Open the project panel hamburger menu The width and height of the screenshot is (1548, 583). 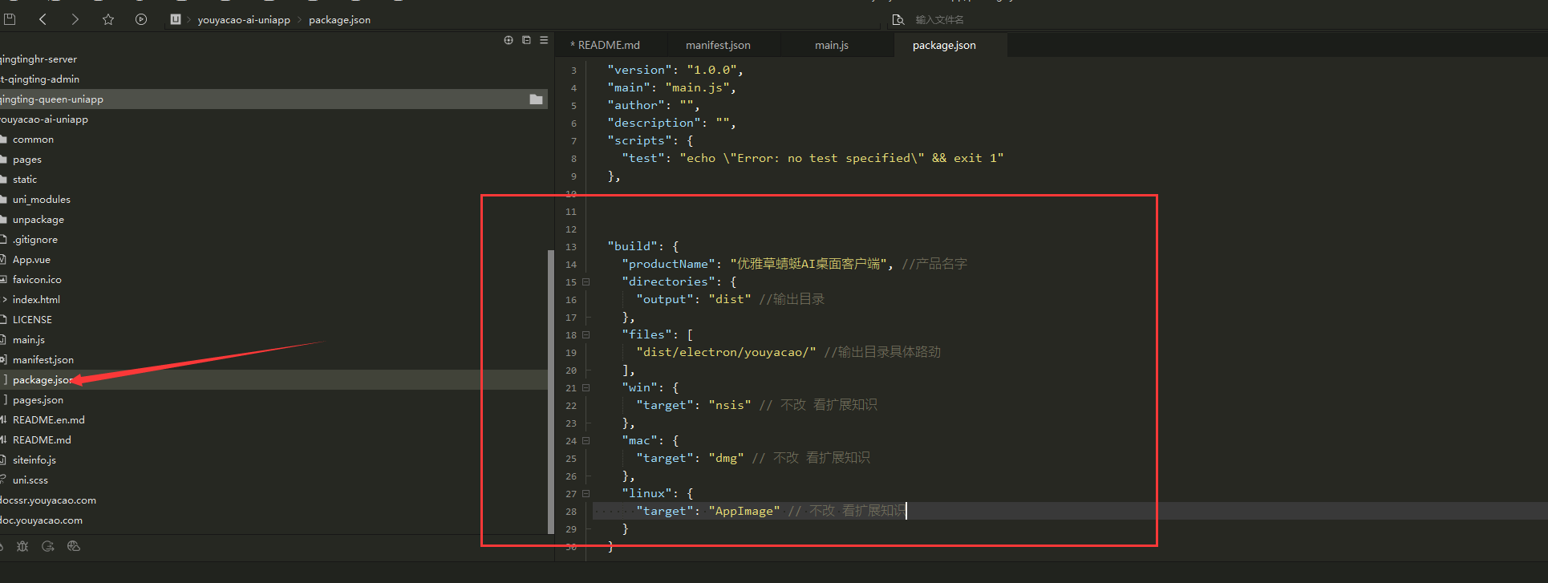(x=544, y=40)
